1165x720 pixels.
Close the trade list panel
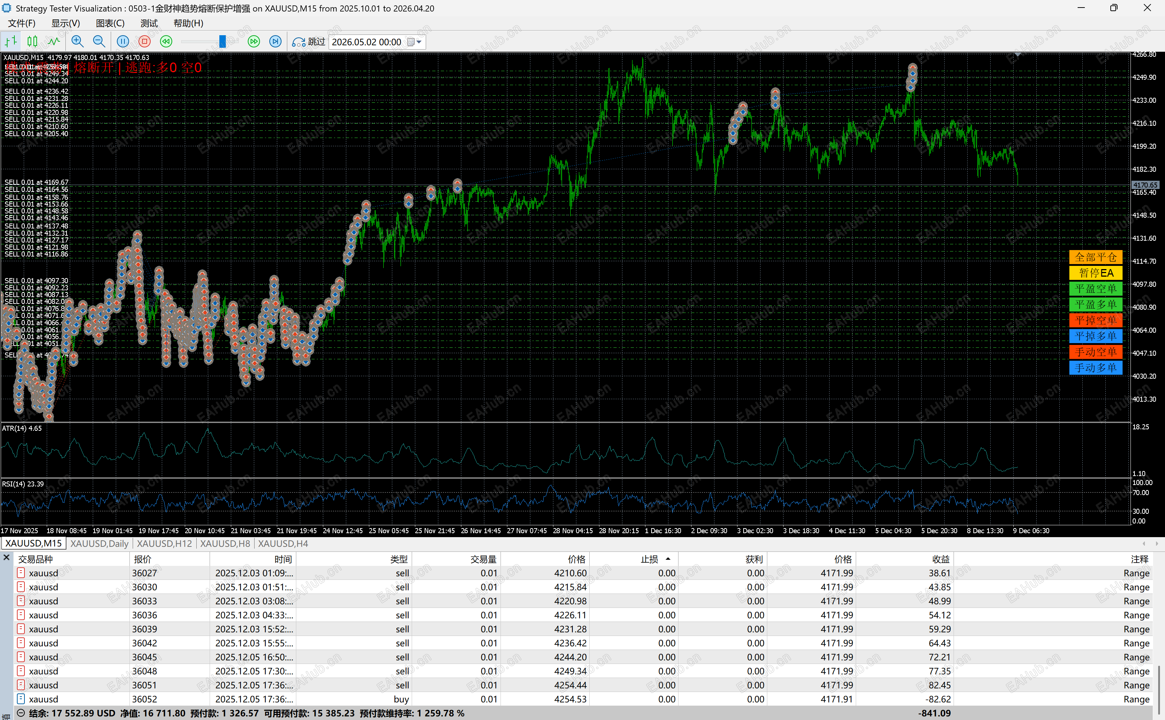click(6, 557)
